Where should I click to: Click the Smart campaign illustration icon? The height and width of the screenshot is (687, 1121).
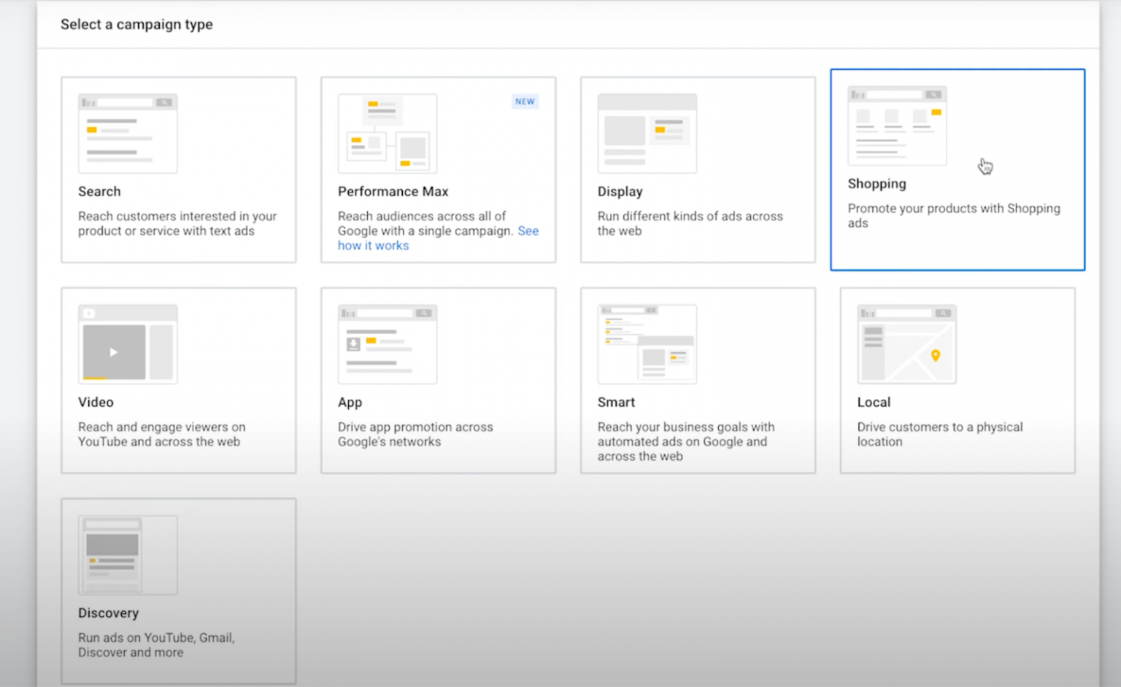click(x=647, y=344)
